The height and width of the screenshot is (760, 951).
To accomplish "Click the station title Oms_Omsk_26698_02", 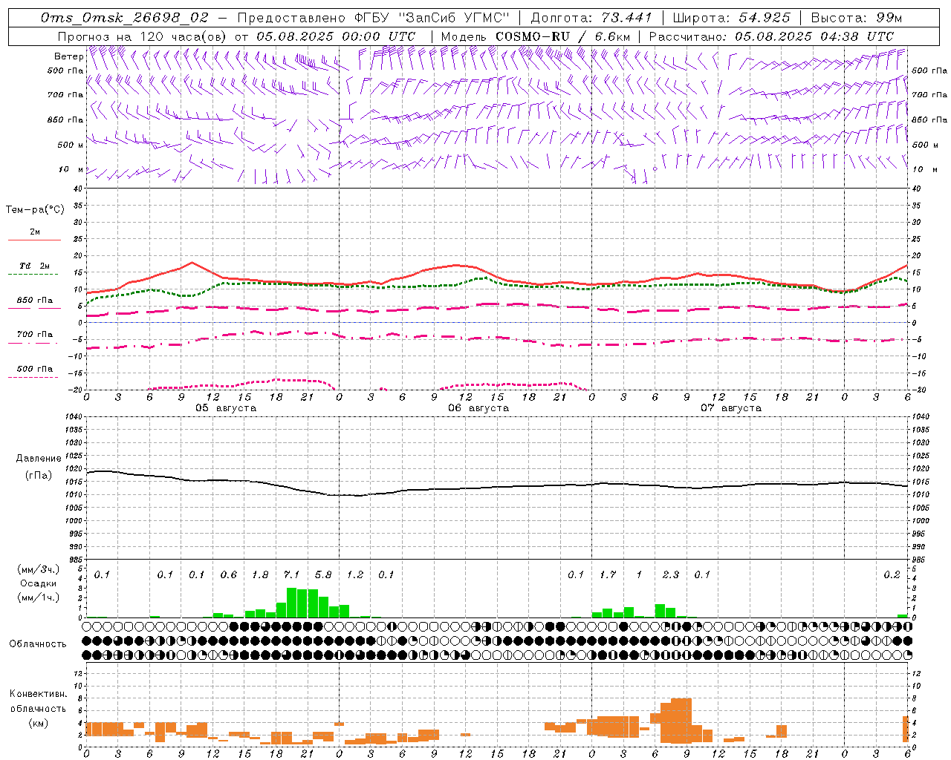I will 125,18.
